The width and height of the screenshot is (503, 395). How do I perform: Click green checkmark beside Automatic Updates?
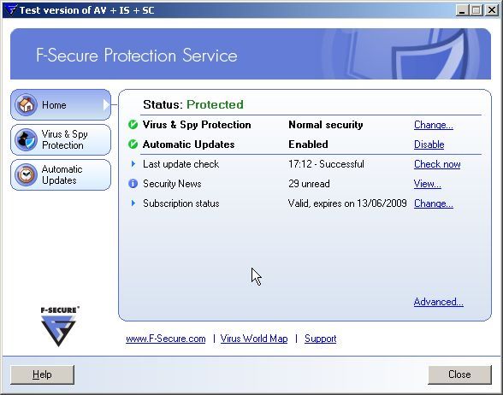pos(133,144)
